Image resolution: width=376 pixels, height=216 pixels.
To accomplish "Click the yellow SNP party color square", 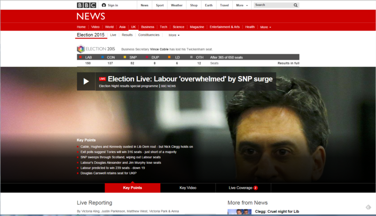I will [125, 57].
